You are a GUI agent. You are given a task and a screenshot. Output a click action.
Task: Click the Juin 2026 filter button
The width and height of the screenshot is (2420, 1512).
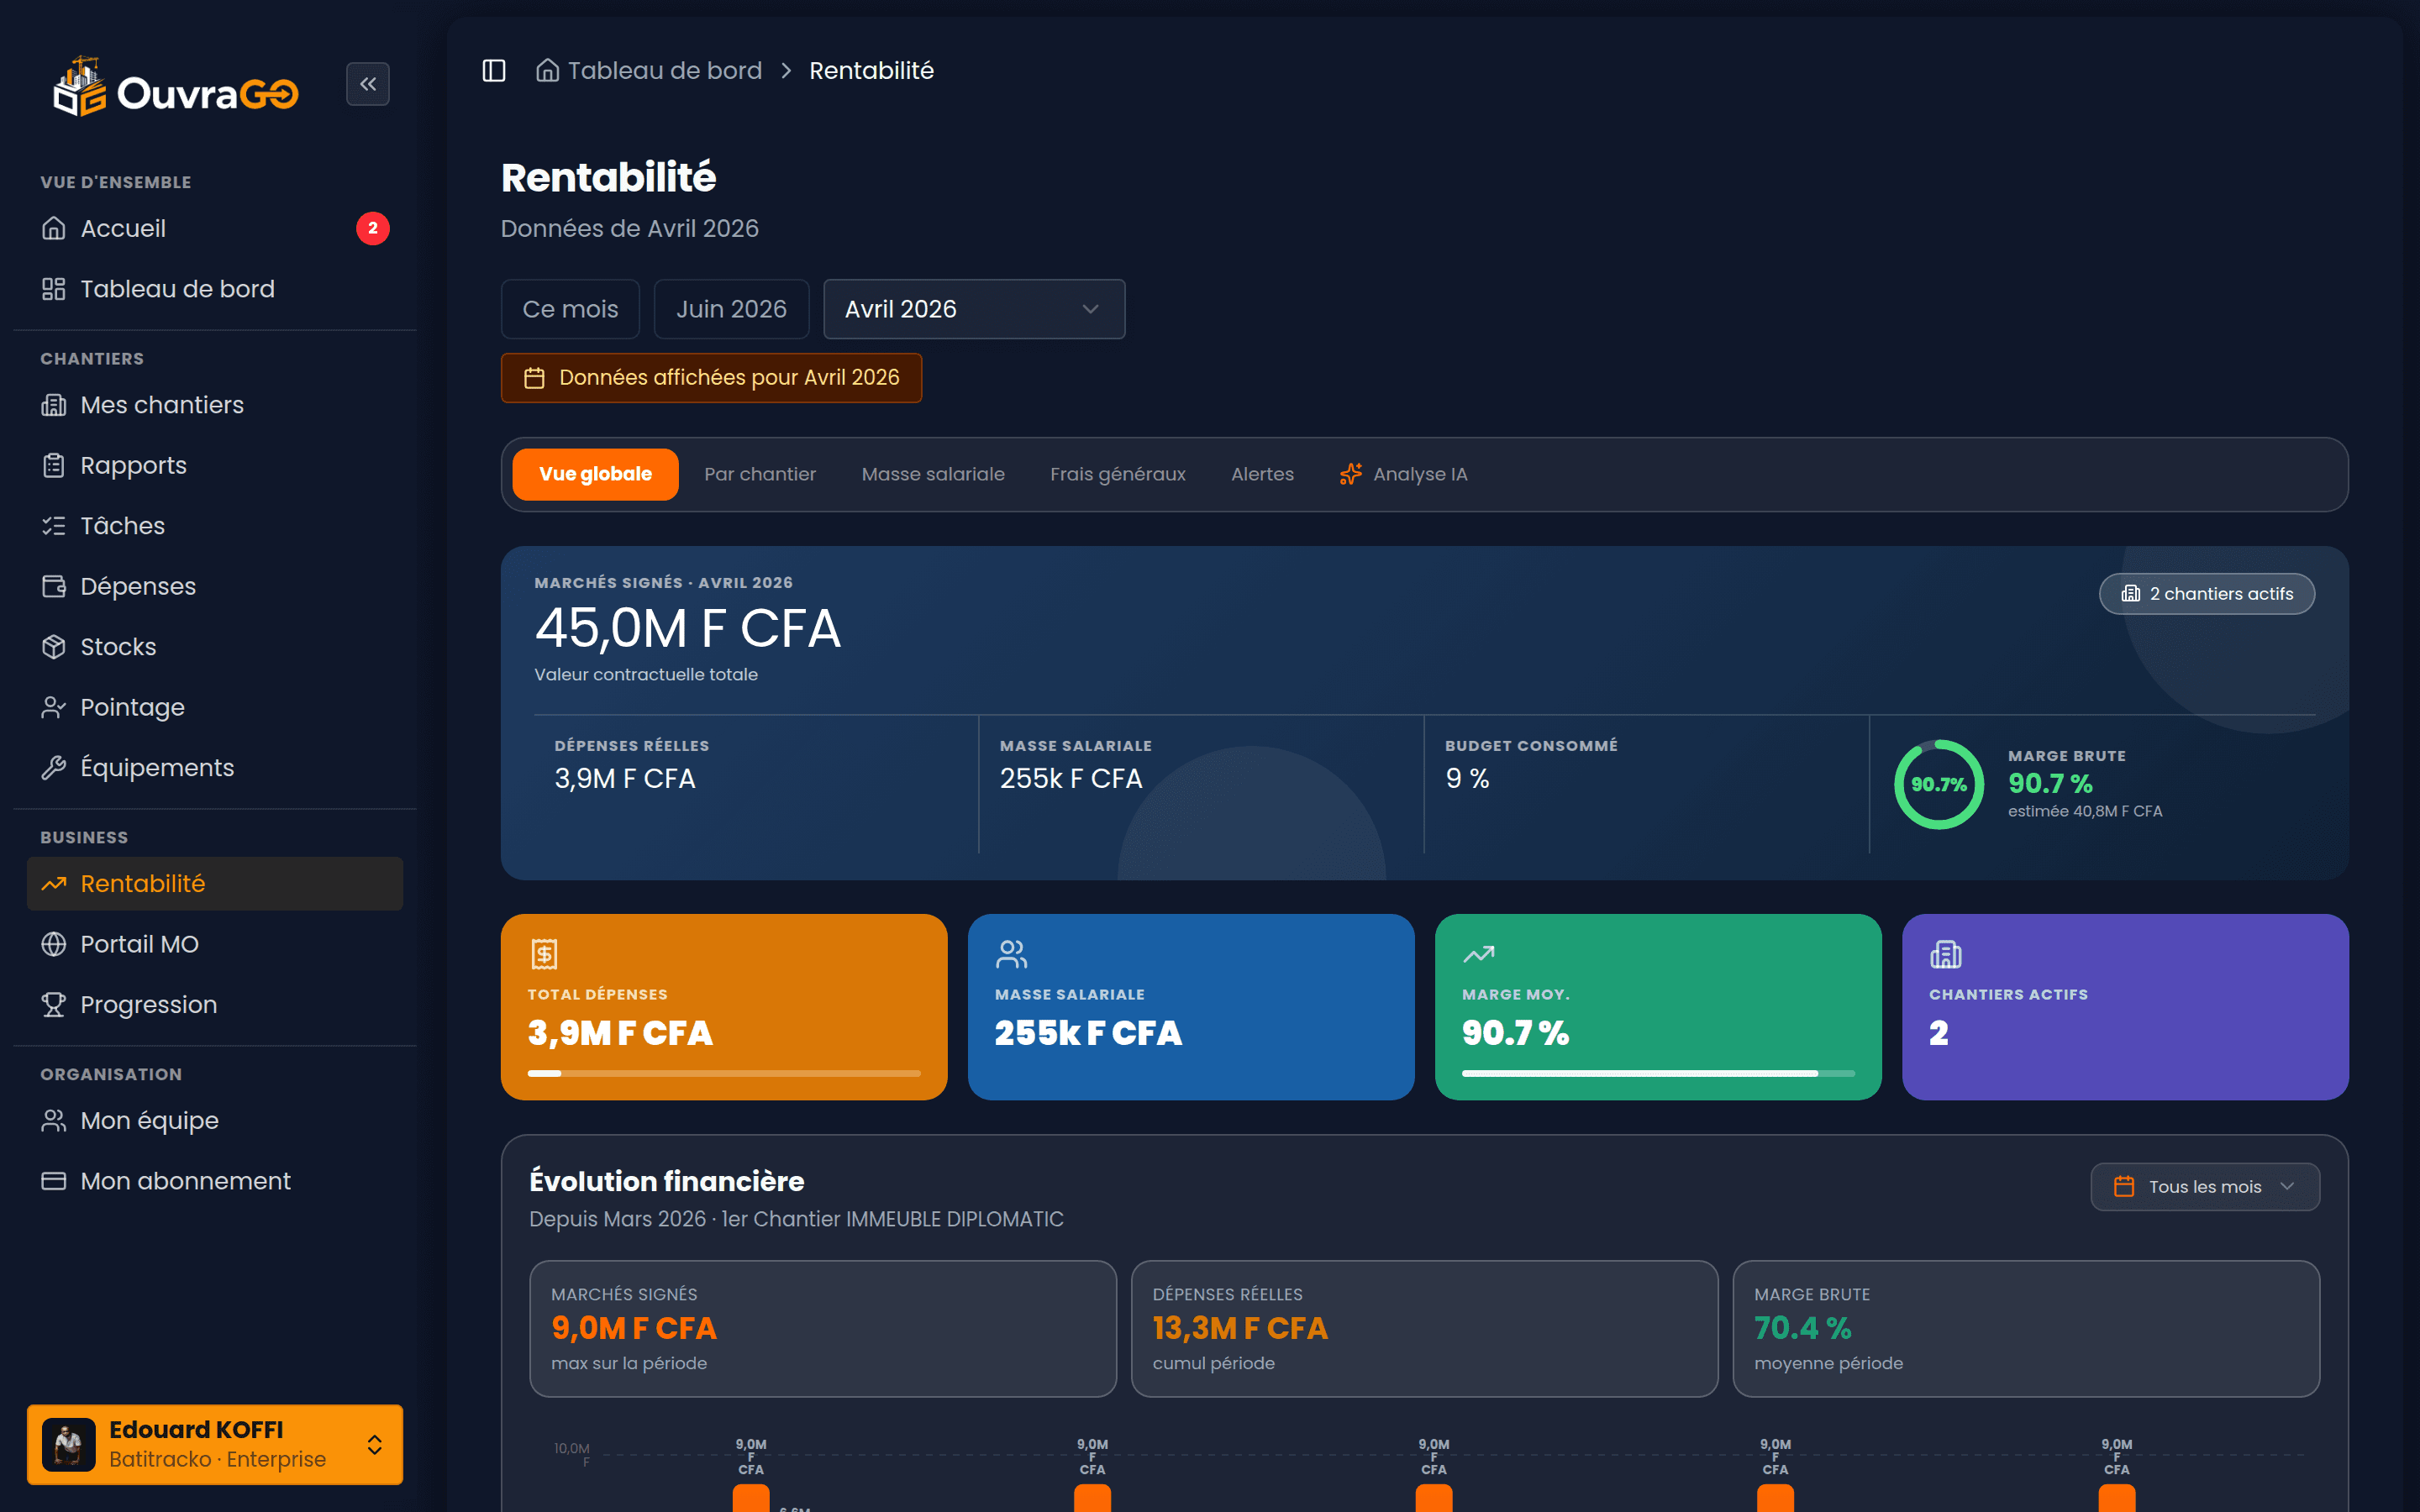point(731,309)
